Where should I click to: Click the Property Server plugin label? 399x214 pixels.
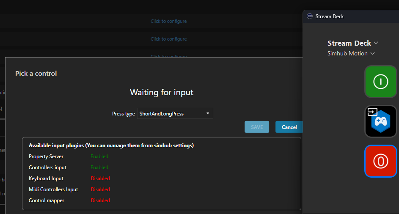pyautogui.click(x=46, y=156)
